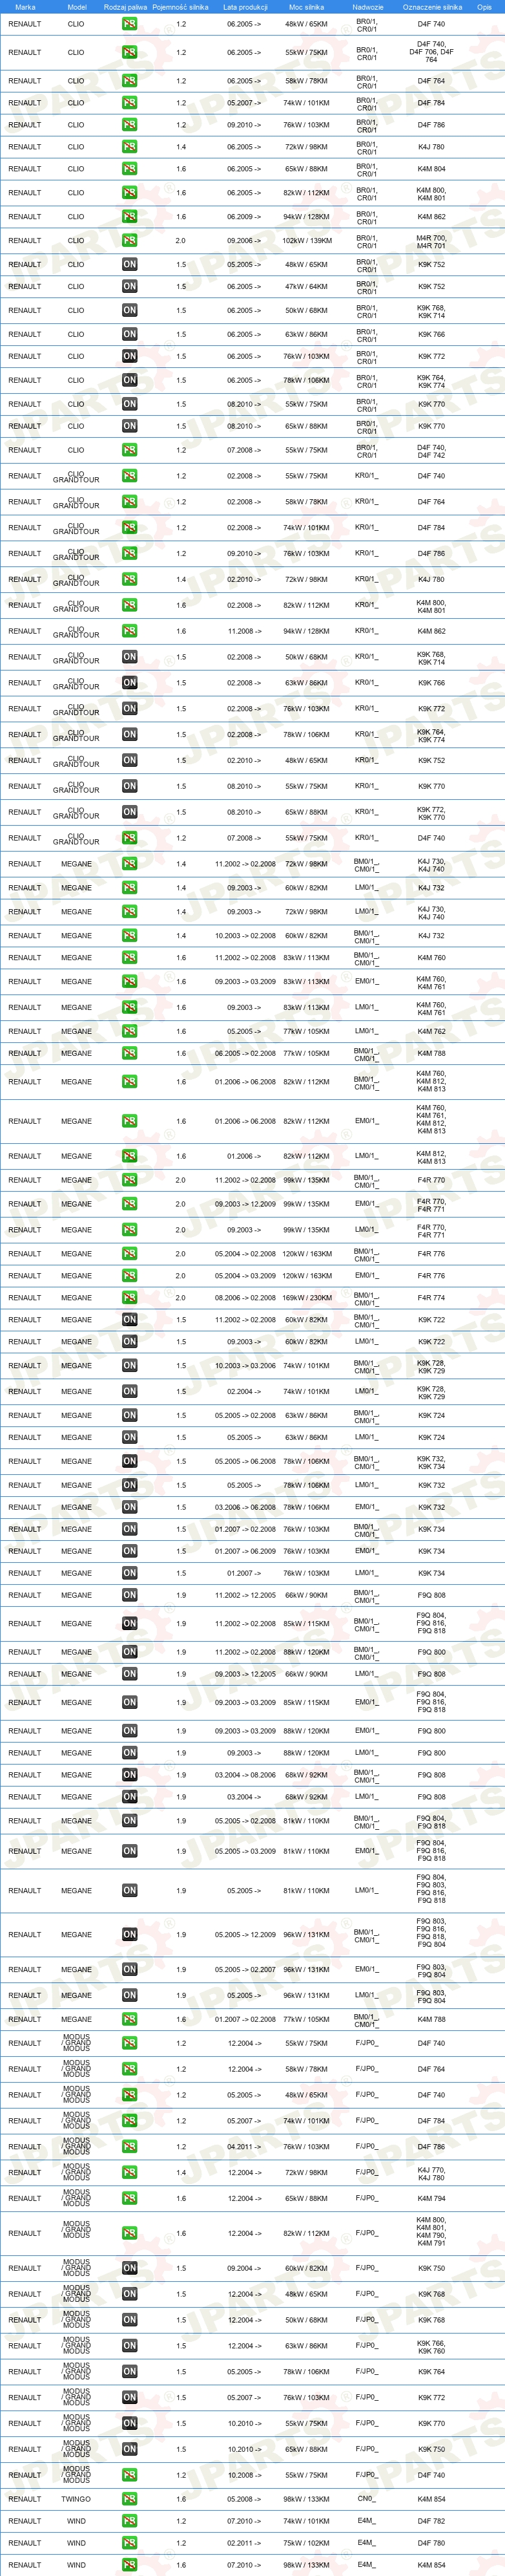Click the Moc silnika column header
Image resolution: width=505 pixels, height=2576 pixels.
tap(306, 7)
